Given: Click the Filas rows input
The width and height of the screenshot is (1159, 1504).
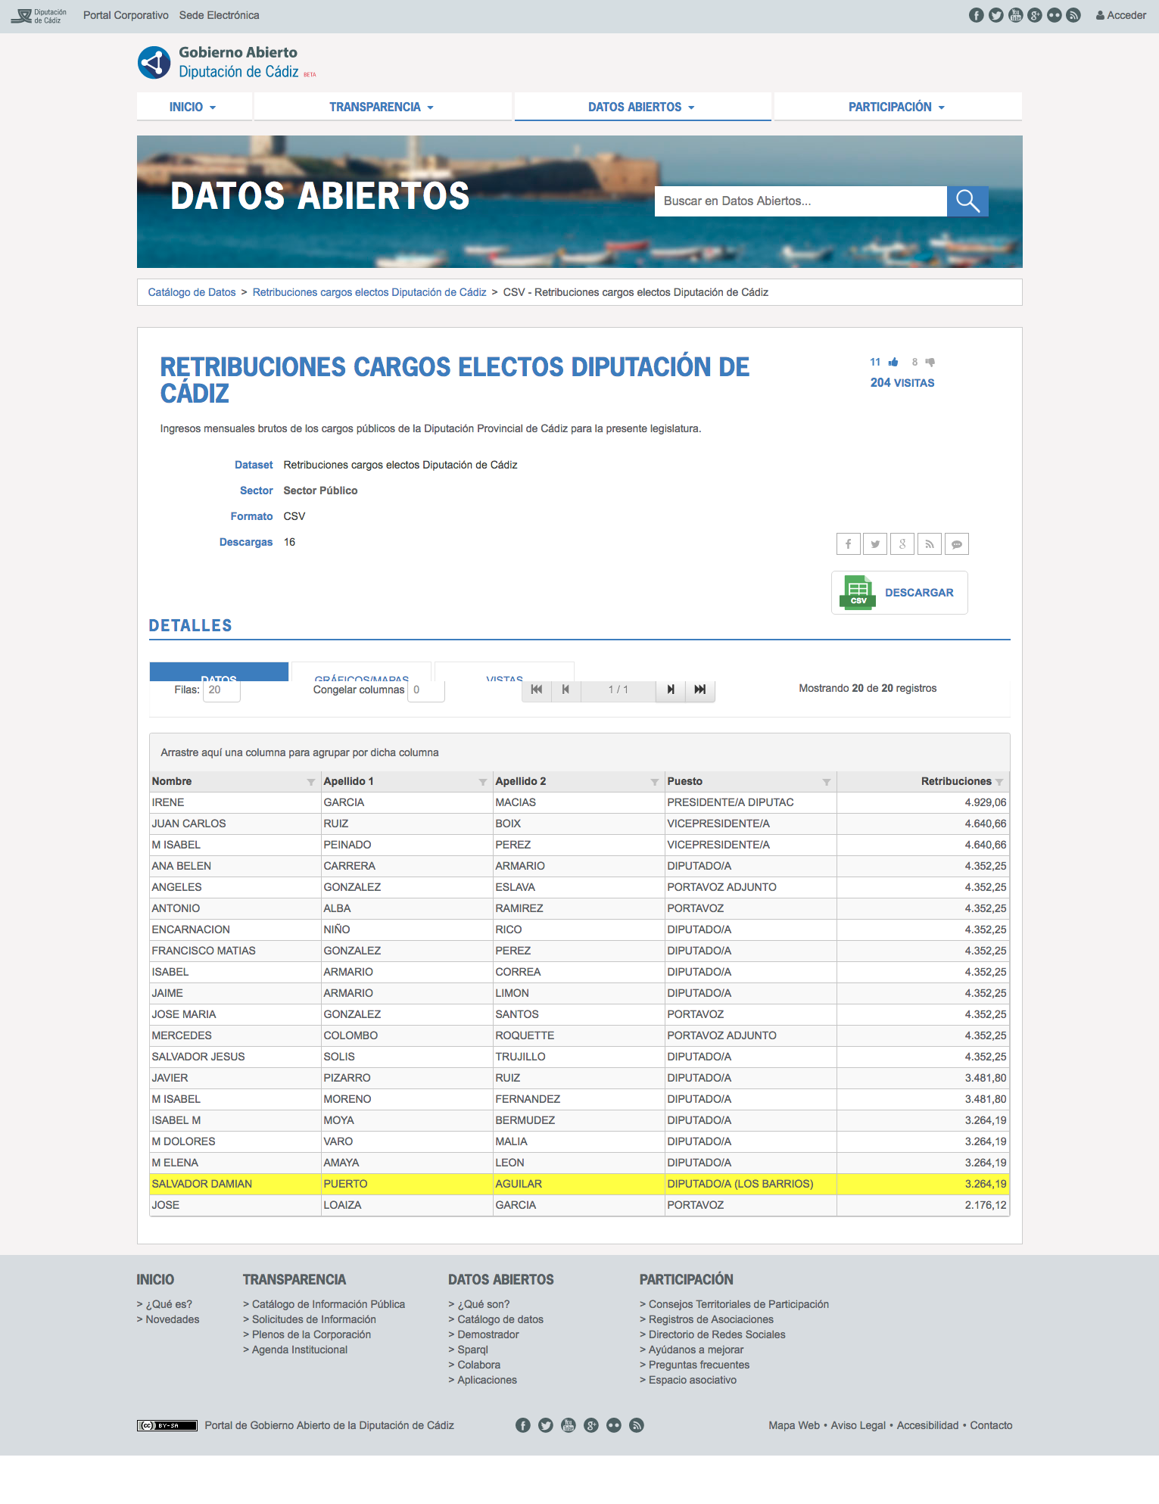Looking at the screenshot, I should click(x=221, y=690).
